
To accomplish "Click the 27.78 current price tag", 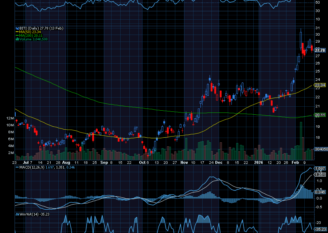I will click(x=320, y=50).
